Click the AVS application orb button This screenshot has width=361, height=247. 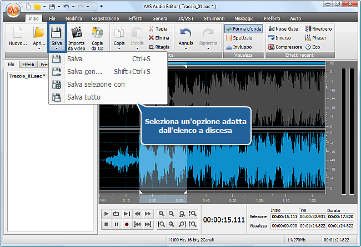point(13,11)
